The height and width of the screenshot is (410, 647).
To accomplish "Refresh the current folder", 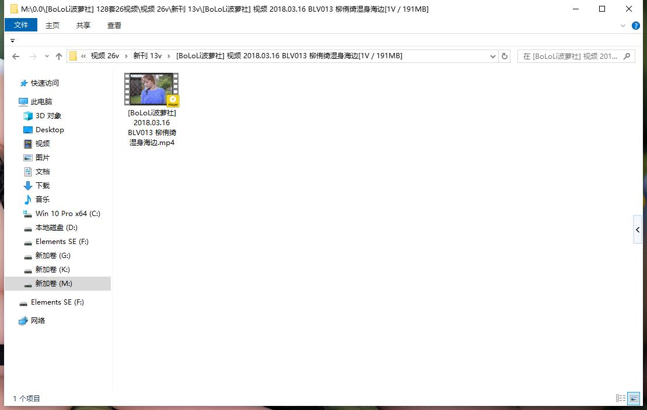I will click(504, 56).
